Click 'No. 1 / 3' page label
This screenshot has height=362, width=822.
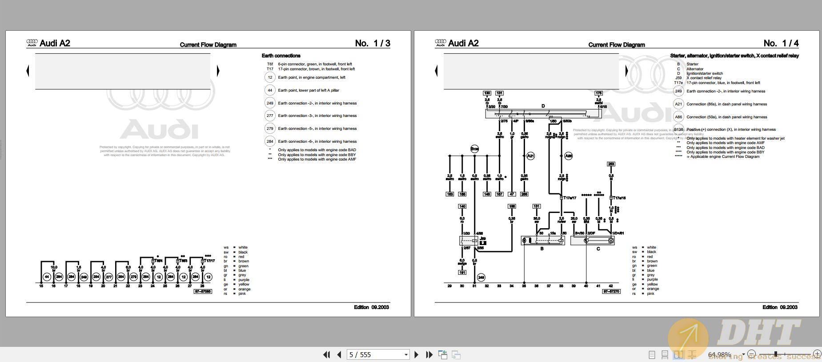pyautogui.click(x=373, y=43)
